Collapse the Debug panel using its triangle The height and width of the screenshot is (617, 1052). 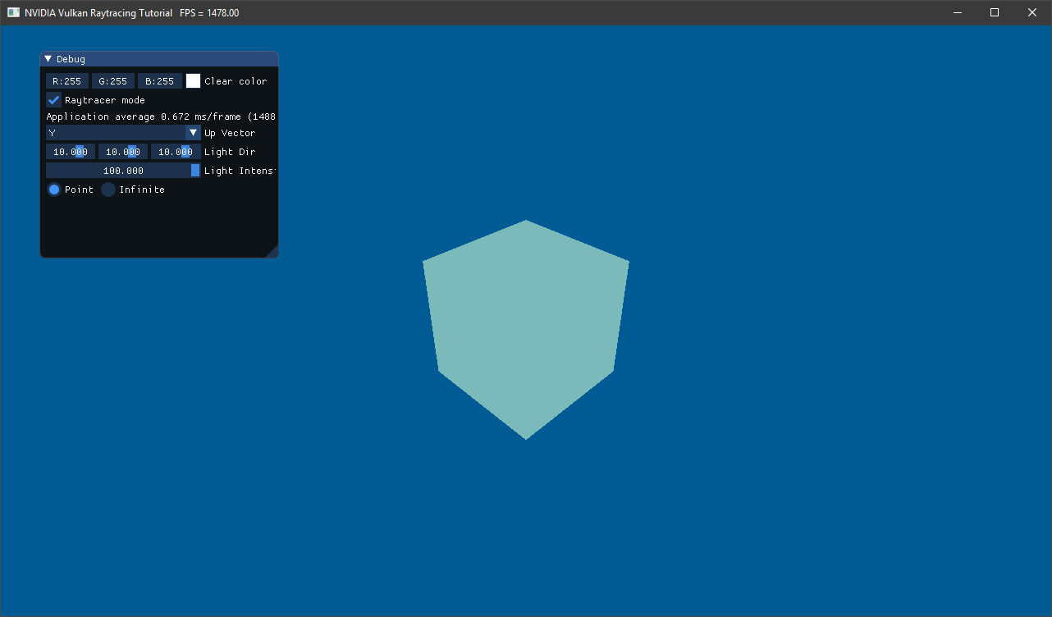tap(48, 59)
